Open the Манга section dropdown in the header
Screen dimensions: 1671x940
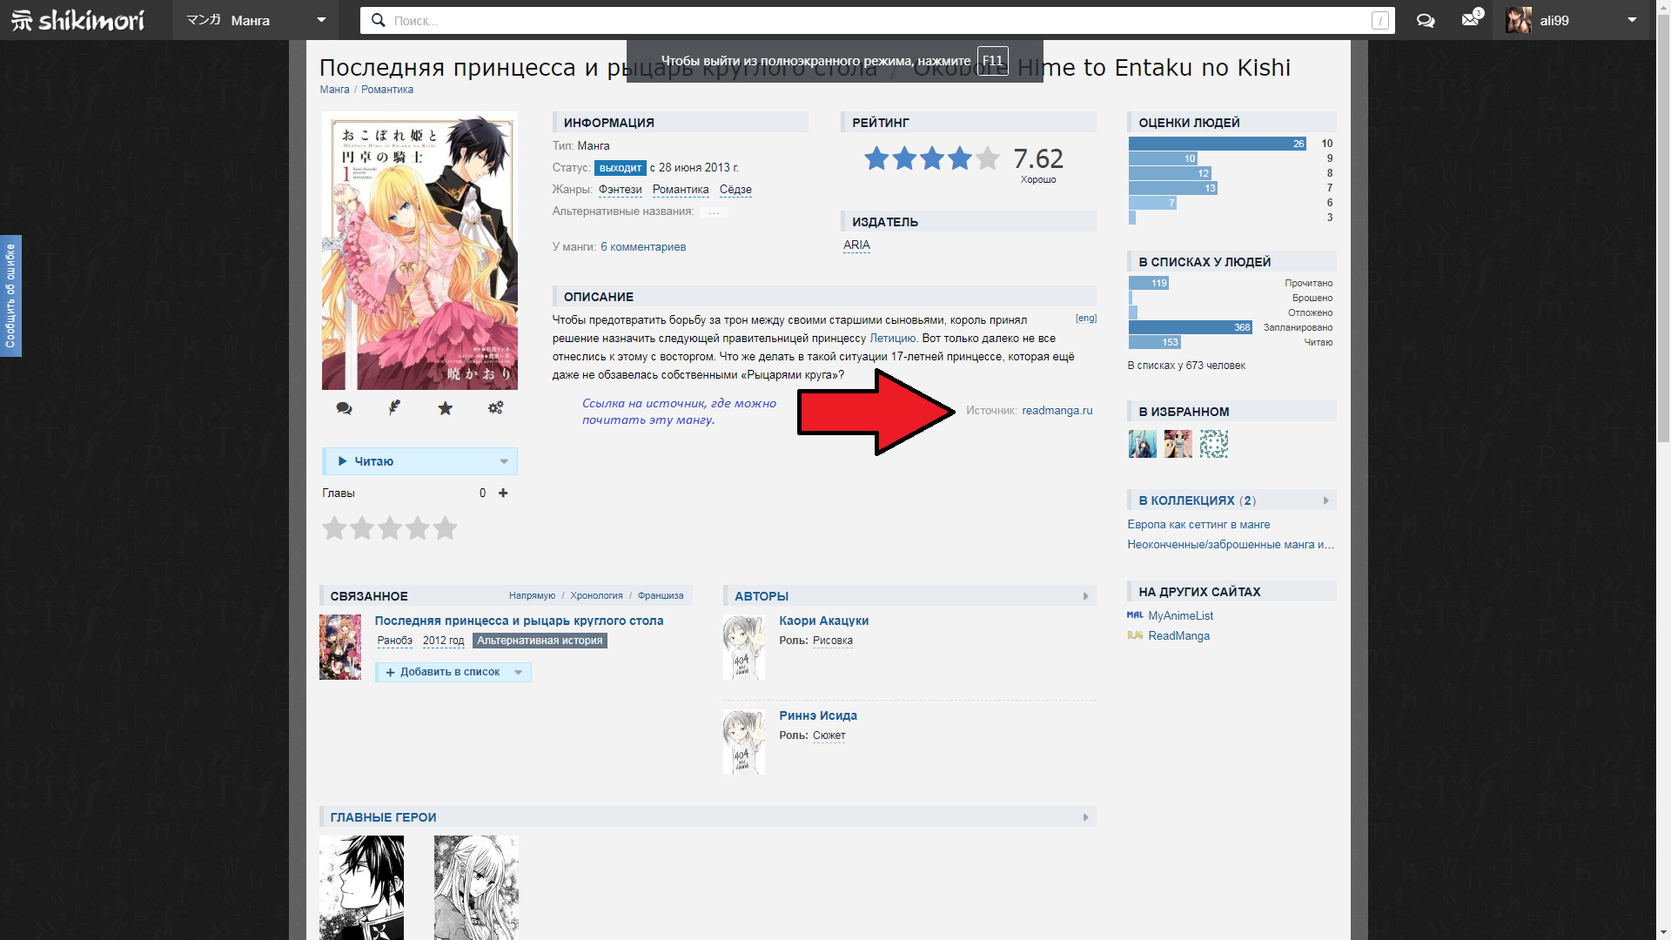[x=321, y=20]
